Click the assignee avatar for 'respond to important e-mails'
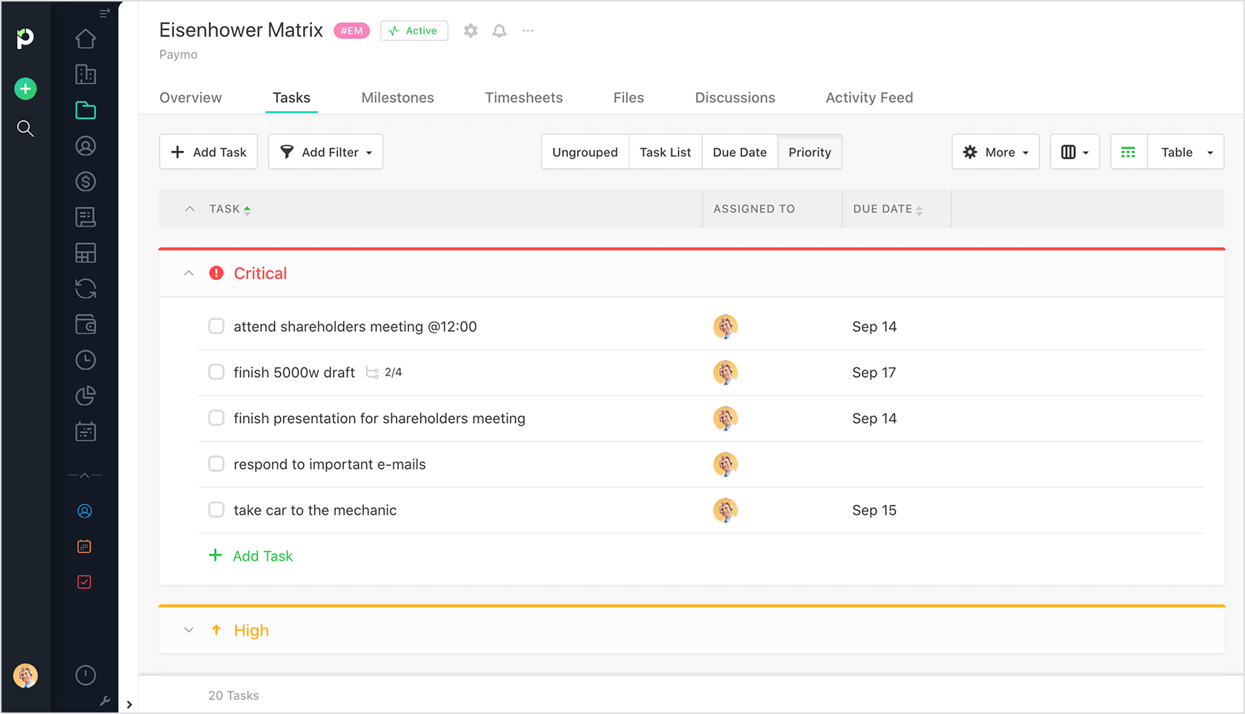This screenshot has width=1245, height=714. pyautogui.click(x=725, y=464)
